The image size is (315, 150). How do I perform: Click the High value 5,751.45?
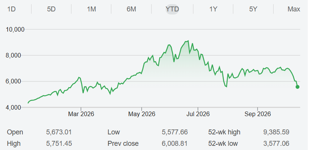tap(59, 144)
